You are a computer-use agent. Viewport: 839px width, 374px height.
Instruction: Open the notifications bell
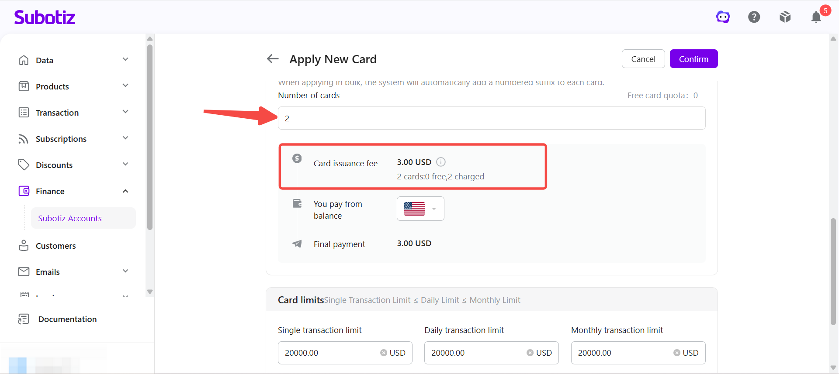click(x=816, y=17)
